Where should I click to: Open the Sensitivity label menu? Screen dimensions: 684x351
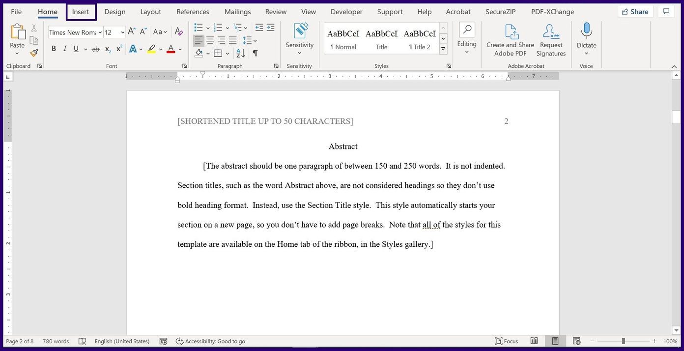(300, 38)
